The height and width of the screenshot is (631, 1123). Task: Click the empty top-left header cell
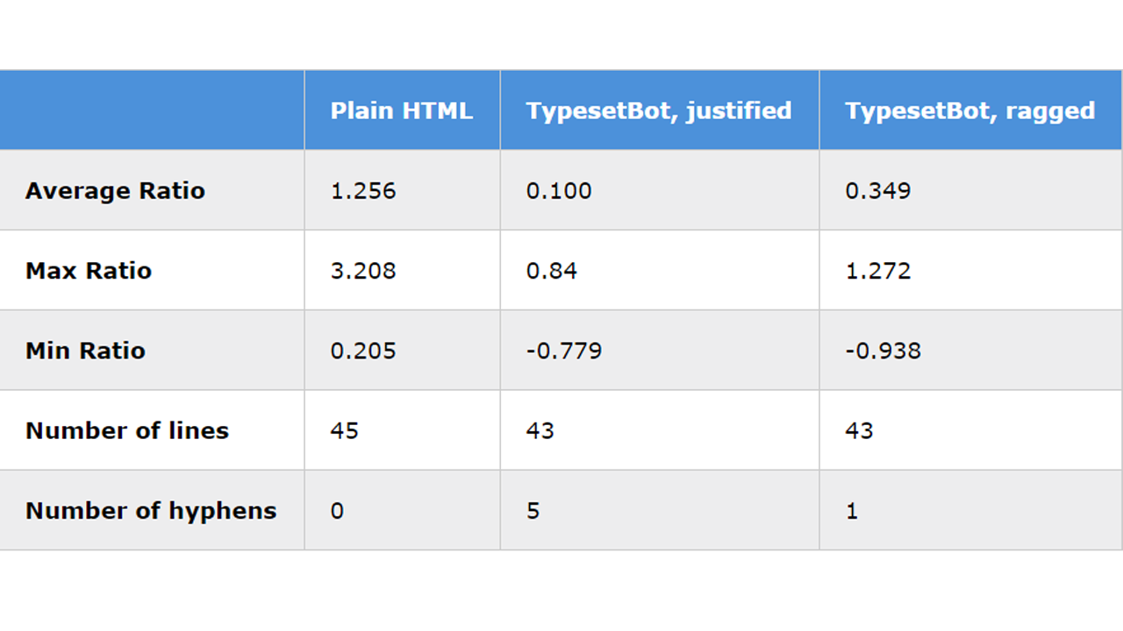point(152,110)
